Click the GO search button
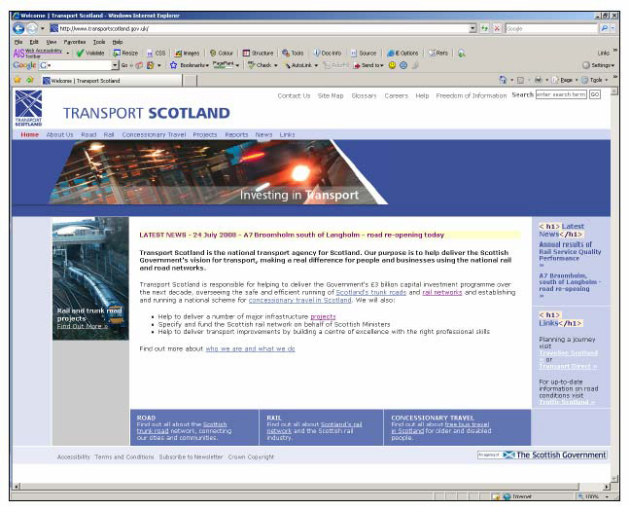Image resolution: width=630 pixels, height=510 pixels. [594, 94]
